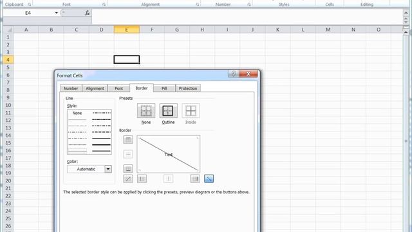
Task: Open the Clipboard group dialog launcher
Action: pos(29,5)
